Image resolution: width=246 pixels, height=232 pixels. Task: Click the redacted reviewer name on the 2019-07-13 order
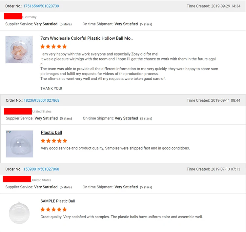tap(17, 179)
